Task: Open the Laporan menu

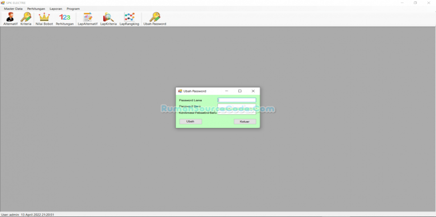Action: (x=56, y=9)
